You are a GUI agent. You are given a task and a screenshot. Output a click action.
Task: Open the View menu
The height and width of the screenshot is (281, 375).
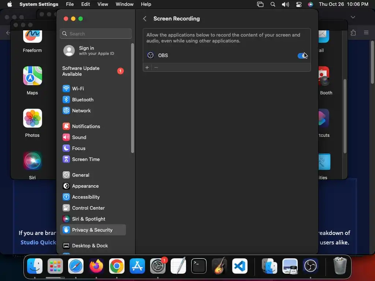click(x=103, y=4)
